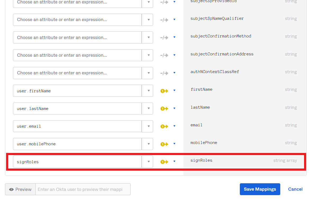Image resolution: width=312 pixels, height=202 pixels.
Task: Focus expression field for subjectConfirmationAddress
Action: tap(77, 55)
